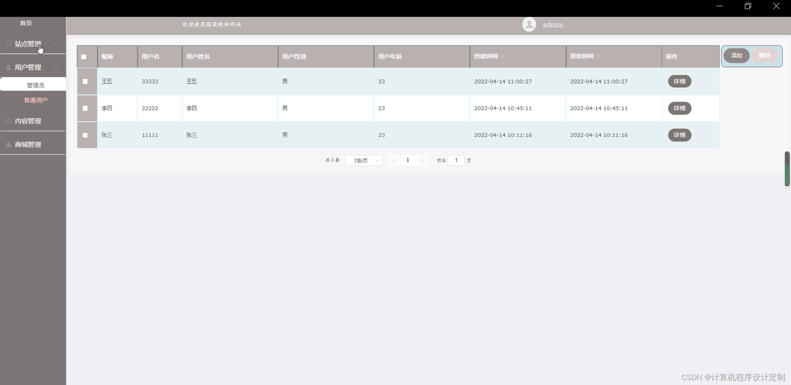
Task: Open the 内容管理 menu
Action: [x=33, y=121]
